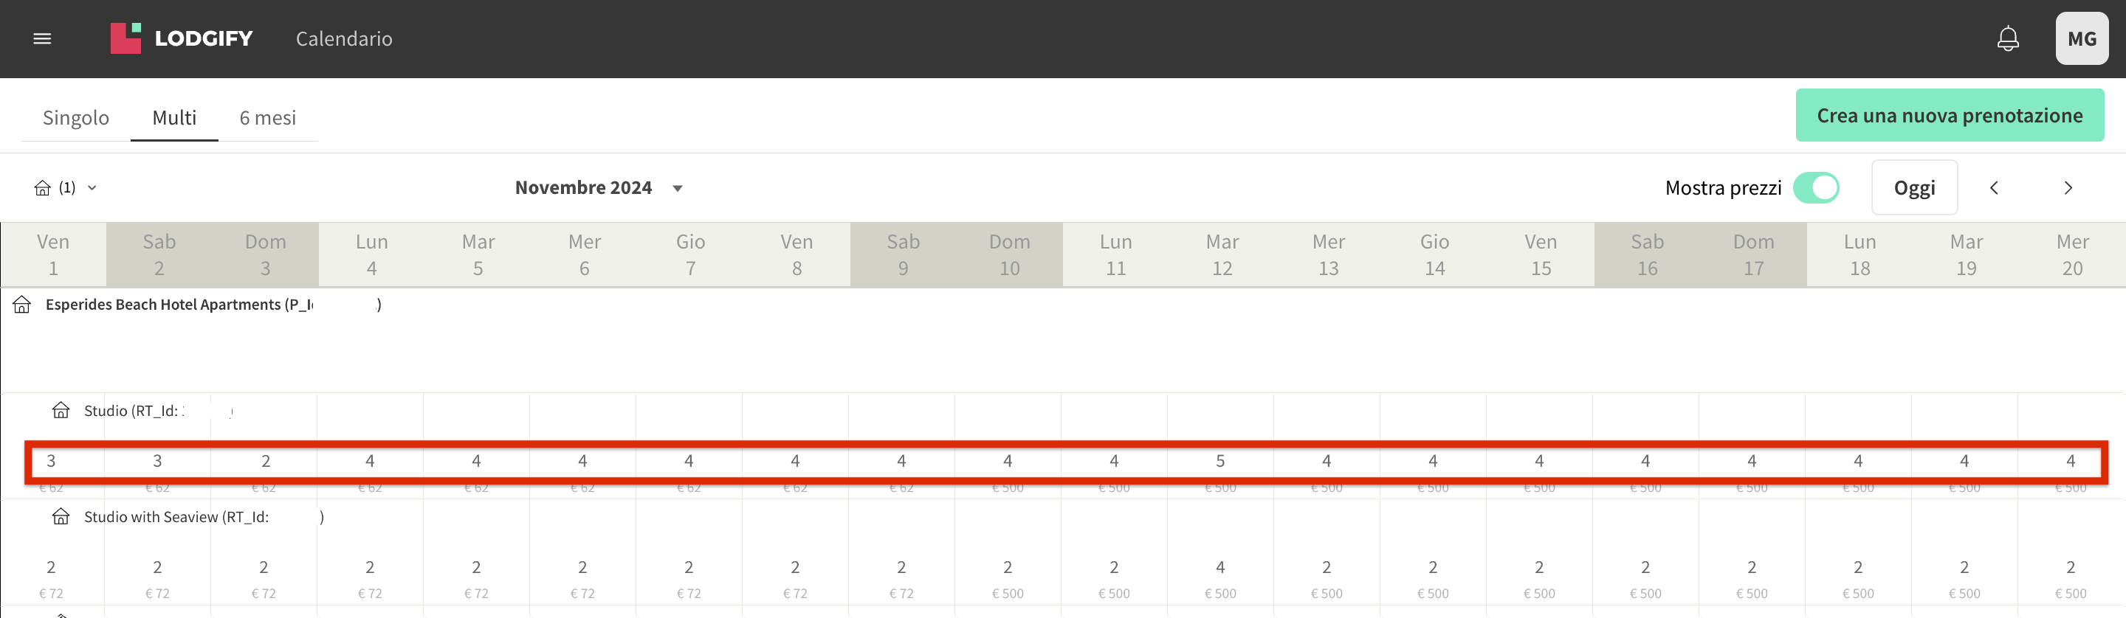Open the 6 mesi view tab
This screenshot has height=618, width=2126.
point(268,117)
